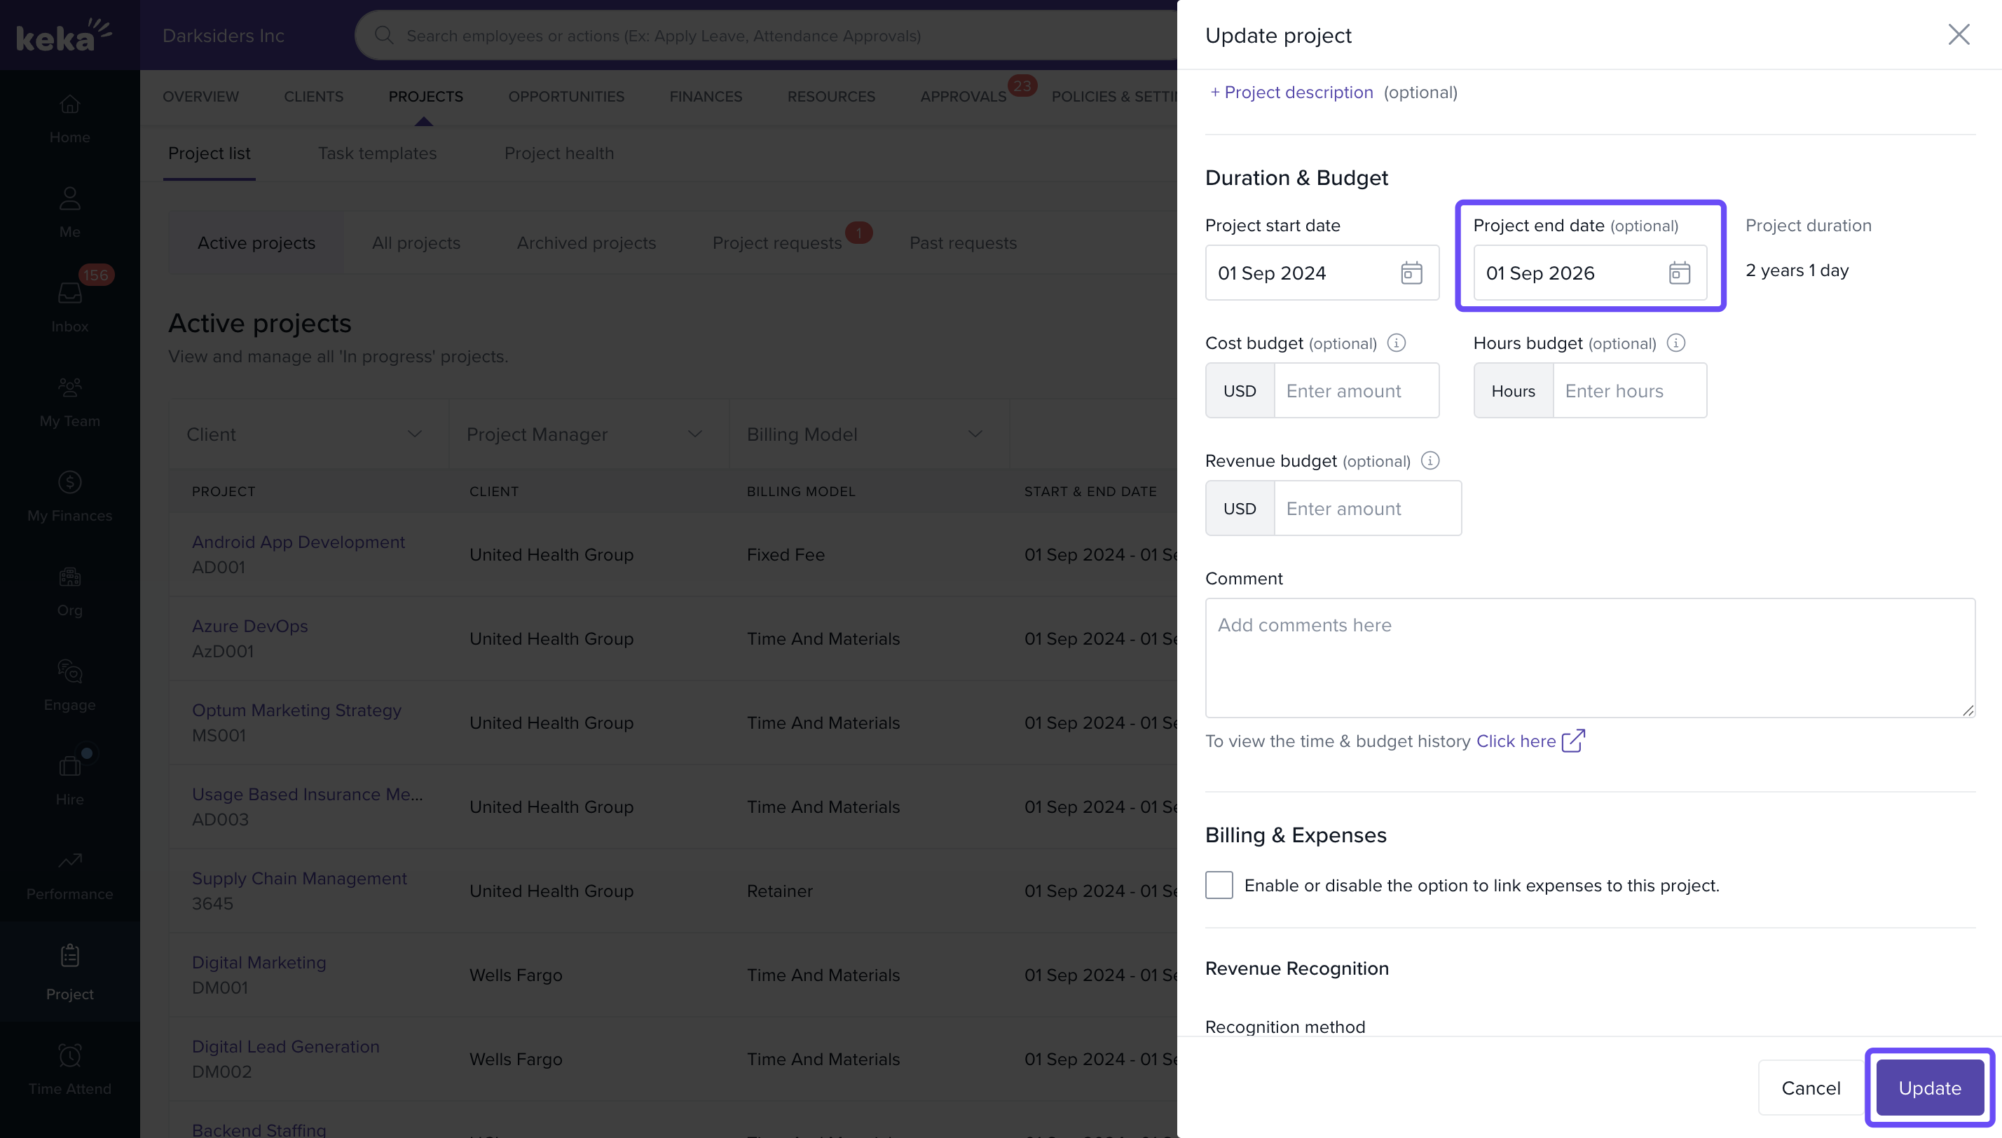Image resolution: width=2002 pixels, height=1138 pixels.
Task: Open the My Finances sidebar icon
Action: coord(69,483)
